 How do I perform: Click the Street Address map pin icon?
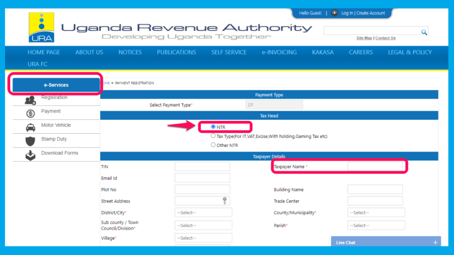[x=225, y=201]
